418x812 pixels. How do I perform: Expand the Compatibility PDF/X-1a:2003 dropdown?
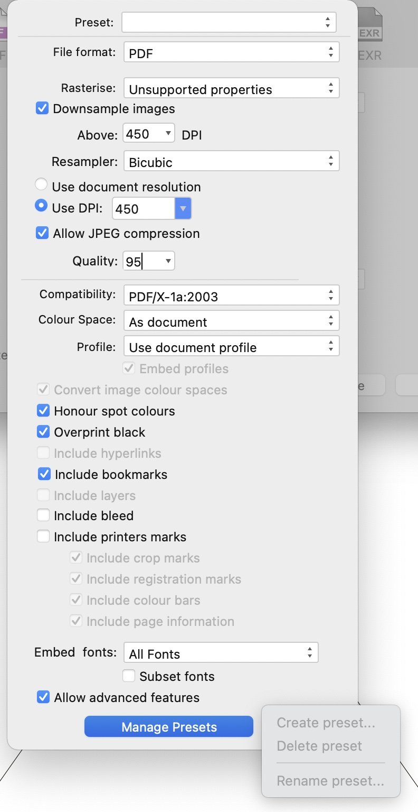(x=231, y=296)
